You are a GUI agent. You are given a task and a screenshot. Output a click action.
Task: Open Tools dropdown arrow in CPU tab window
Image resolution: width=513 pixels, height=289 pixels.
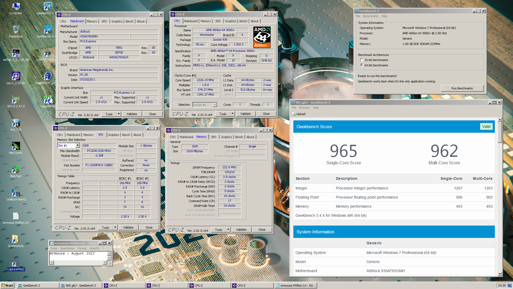coord(232,114)
